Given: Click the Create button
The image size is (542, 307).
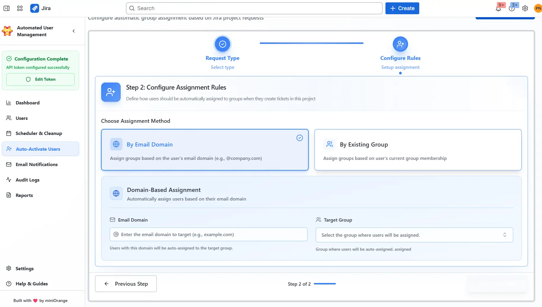Looking at the screenshot, I should click(x=402, y=8).
